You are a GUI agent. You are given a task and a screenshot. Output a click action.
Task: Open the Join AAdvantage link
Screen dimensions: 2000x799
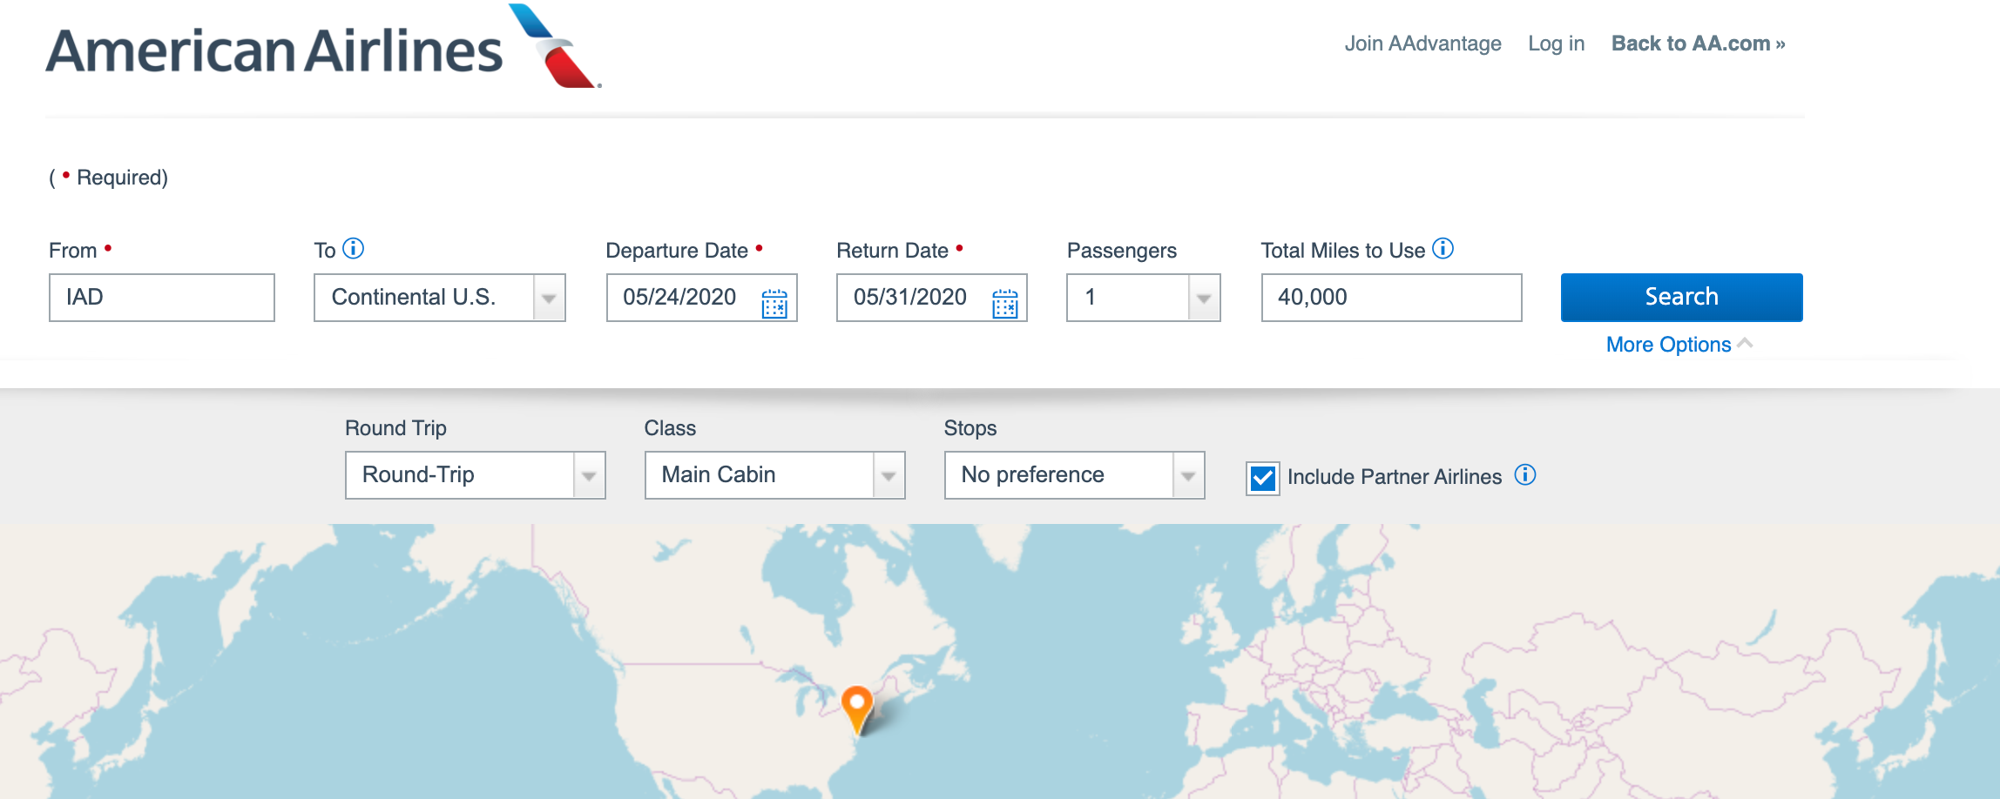(1422, 44)
